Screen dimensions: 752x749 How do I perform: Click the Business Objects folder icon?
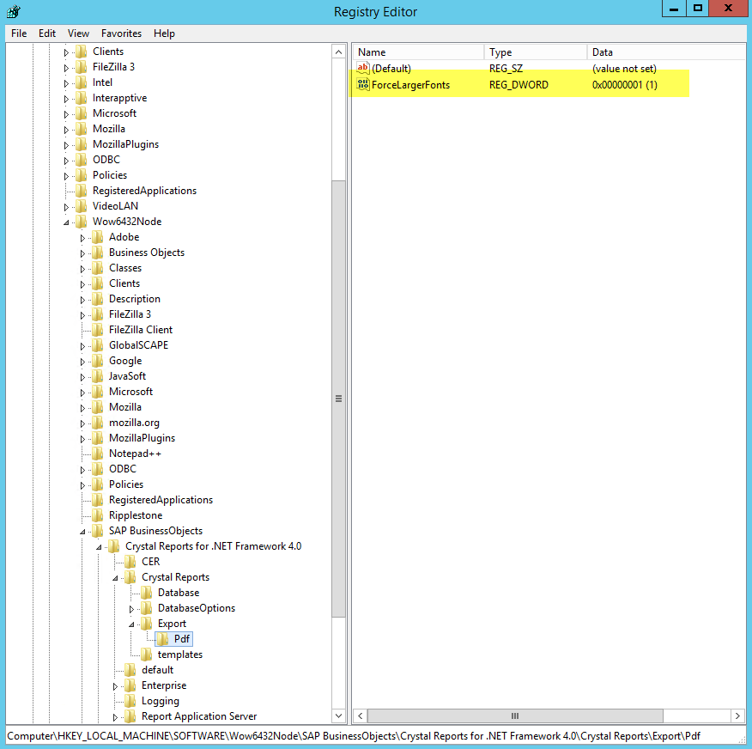point(97,253)
